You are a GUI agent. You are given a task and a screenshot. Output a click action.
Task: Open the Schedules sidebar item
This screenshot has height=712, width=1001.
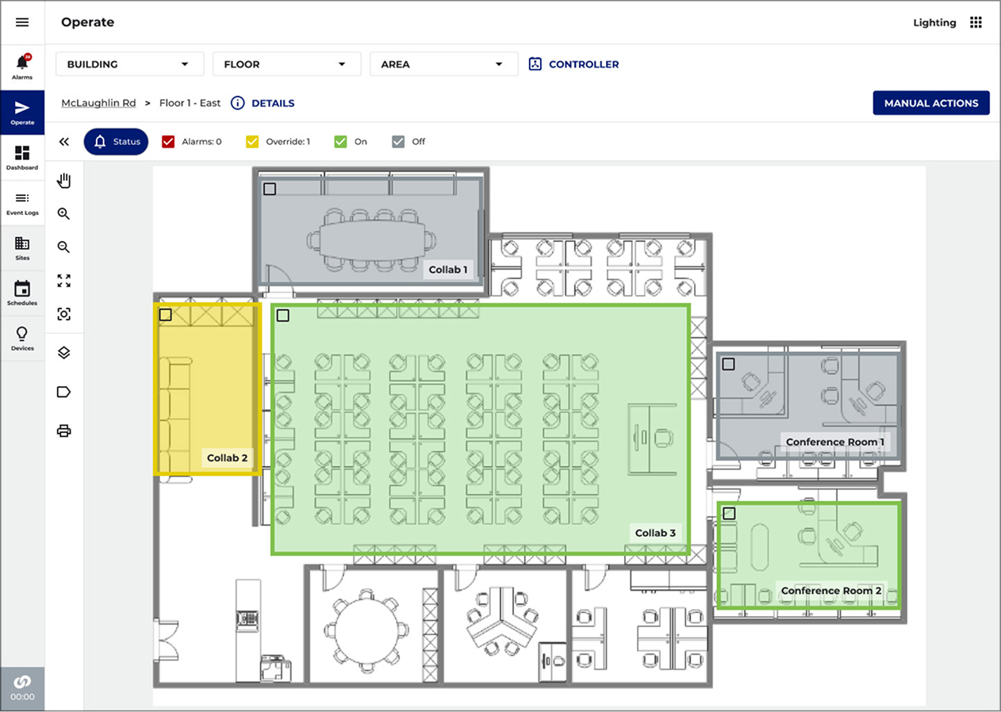coord(22,293)
